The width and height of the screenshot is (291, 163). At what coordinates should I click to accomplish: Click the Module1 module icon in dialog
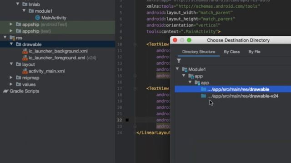click(185, 69)
